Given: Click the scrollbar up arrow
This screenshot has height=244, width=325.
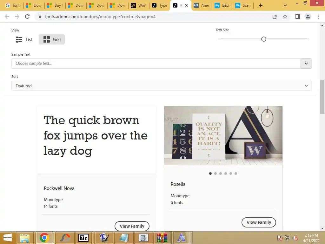Looking at the screenshot, I should [x=322, y=25].
